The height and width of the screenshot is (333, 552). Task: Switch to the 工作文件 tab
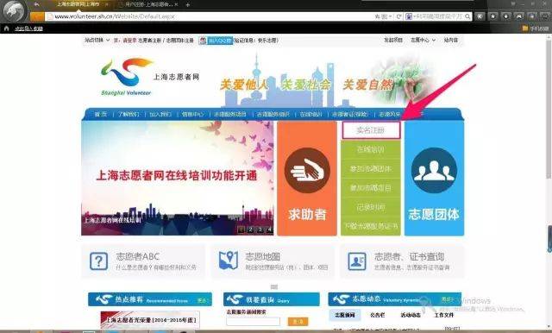444,315
